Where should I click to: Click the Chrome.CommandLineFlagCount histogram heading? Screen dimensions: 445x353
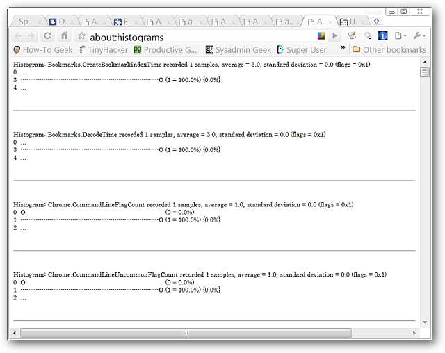pyautogui.click(x=184, y=205)
